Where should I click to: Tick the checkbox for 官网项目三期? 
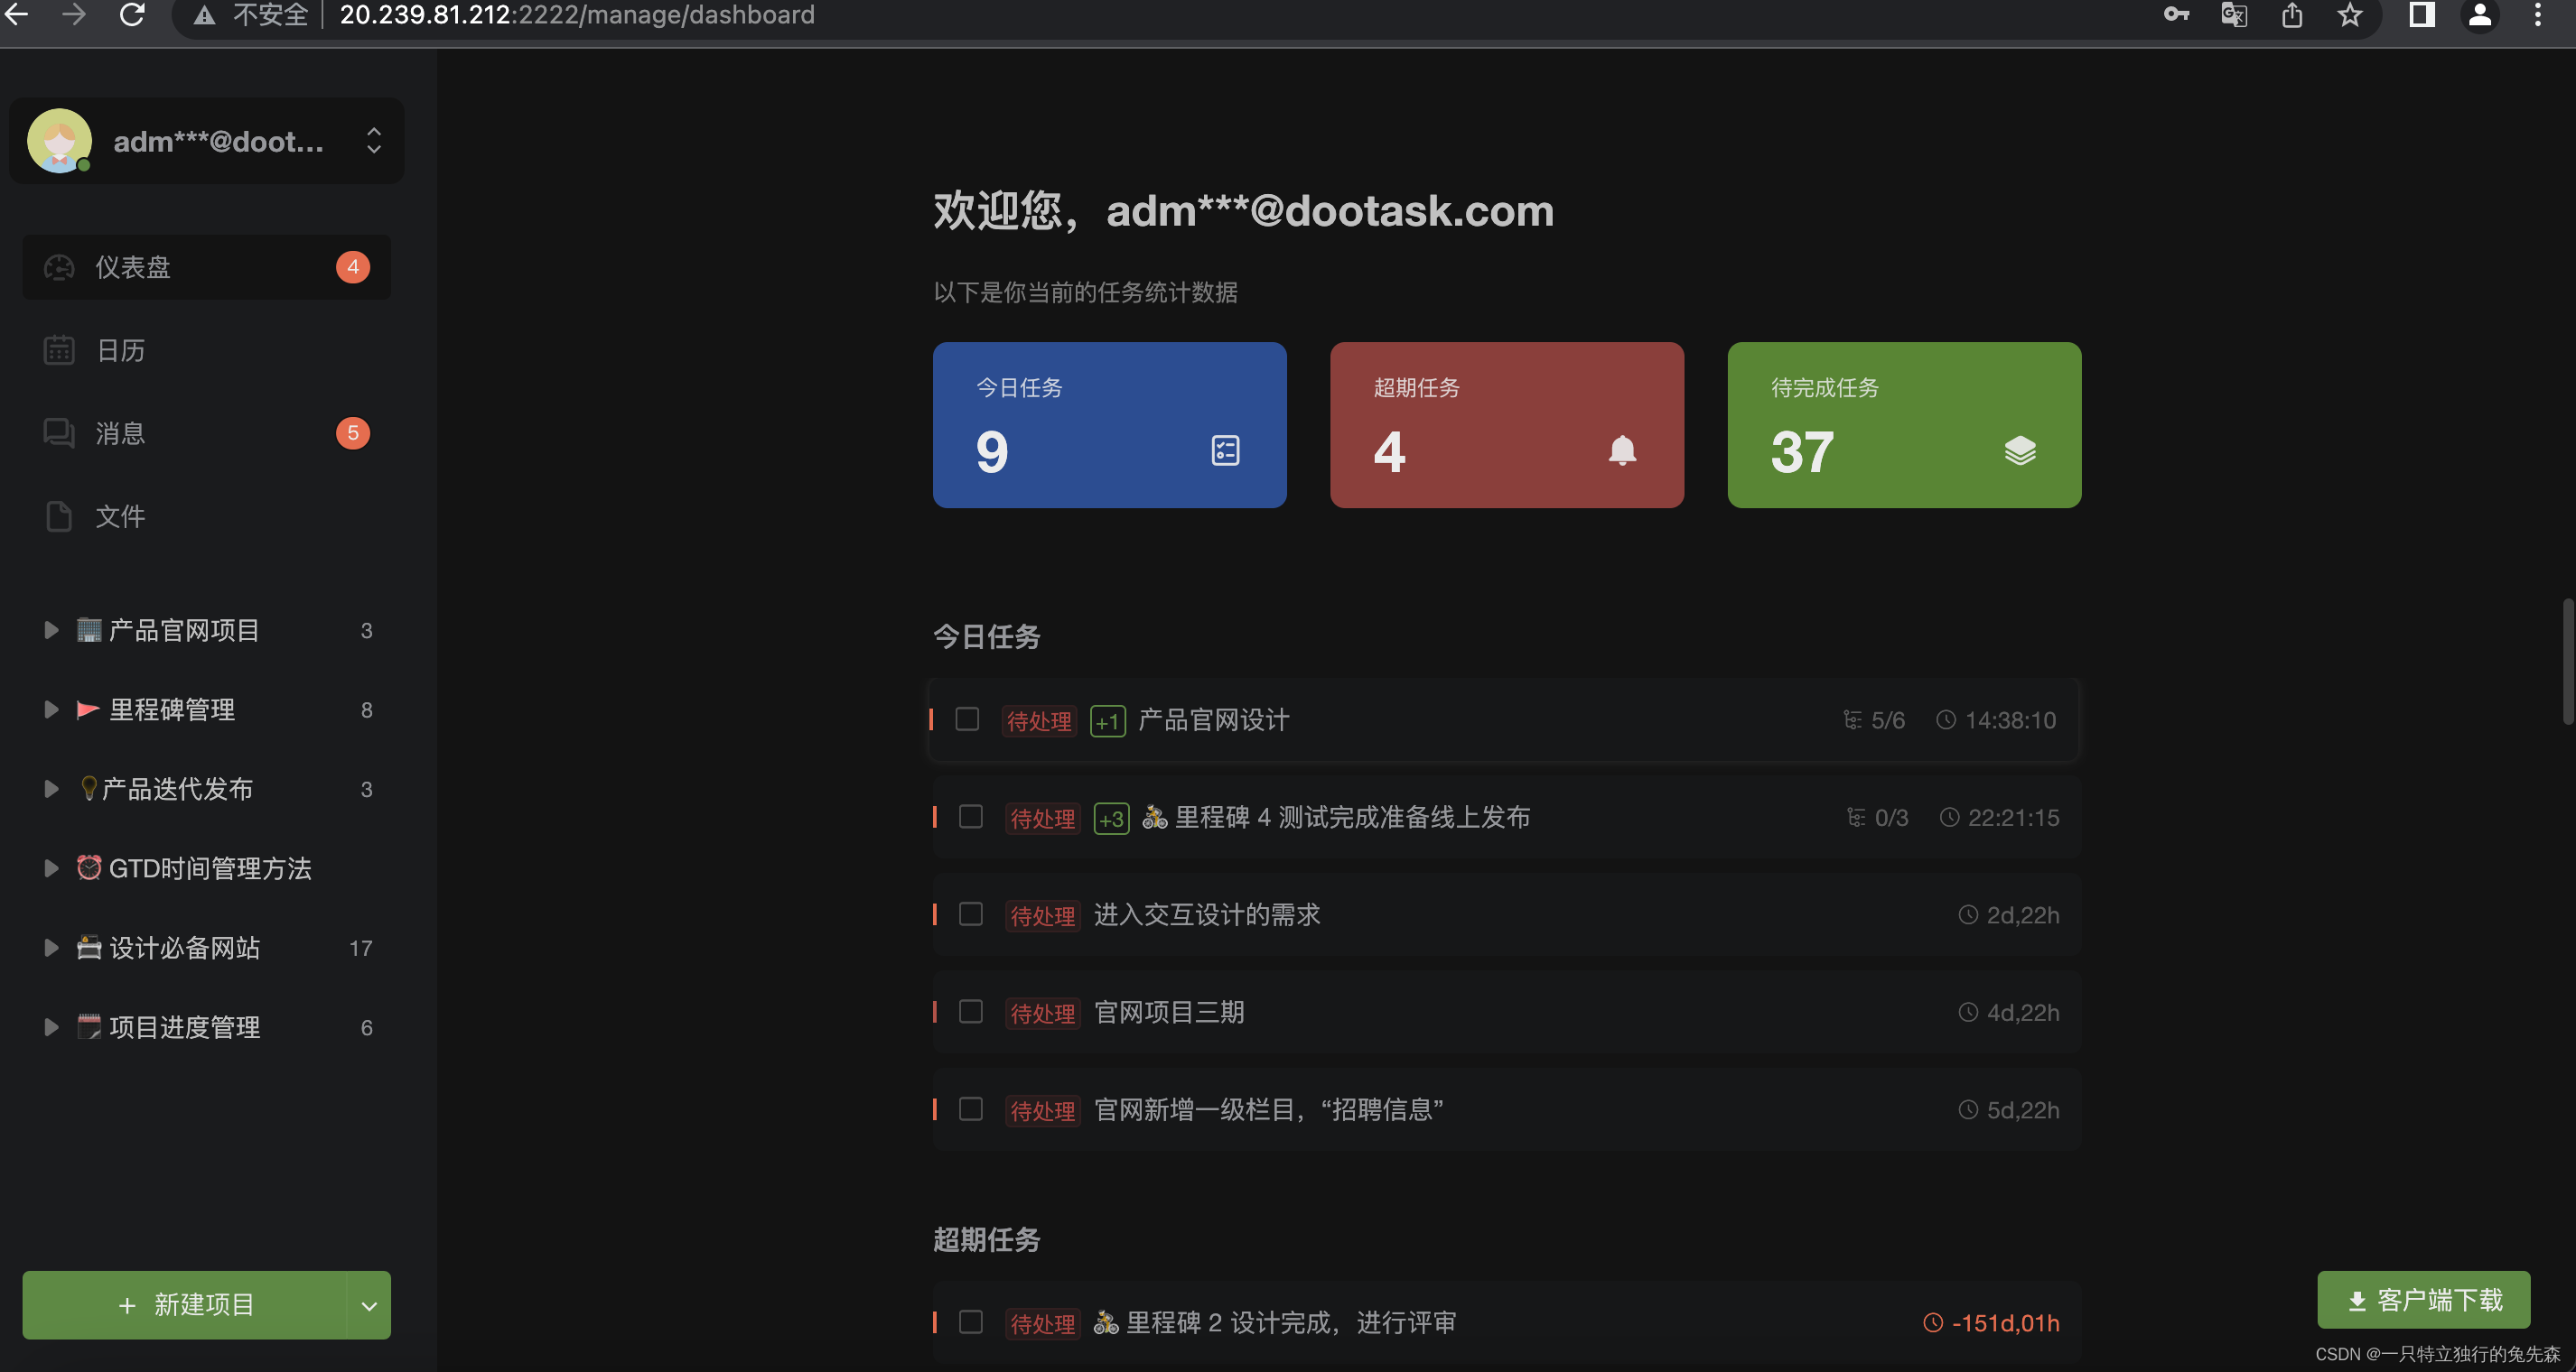pos(970,1012)
